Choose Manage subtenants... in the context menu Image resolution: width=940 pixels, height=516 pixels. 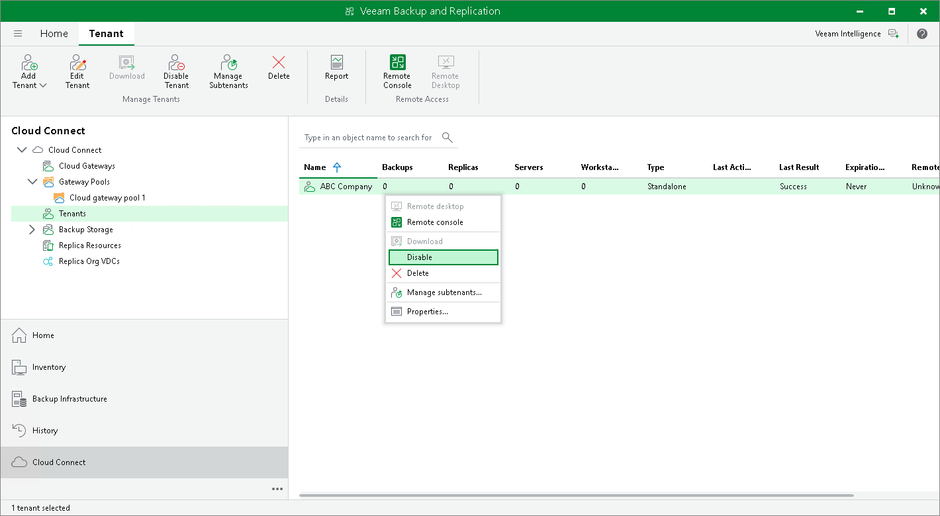(x=443, y=292)
